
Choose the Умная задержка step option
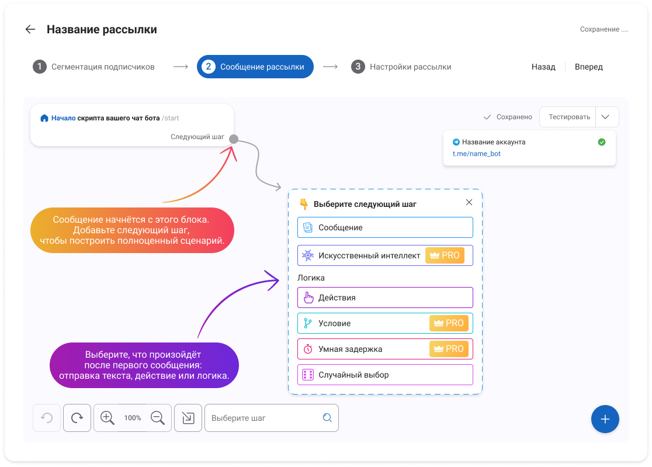[x=386, y=349]
